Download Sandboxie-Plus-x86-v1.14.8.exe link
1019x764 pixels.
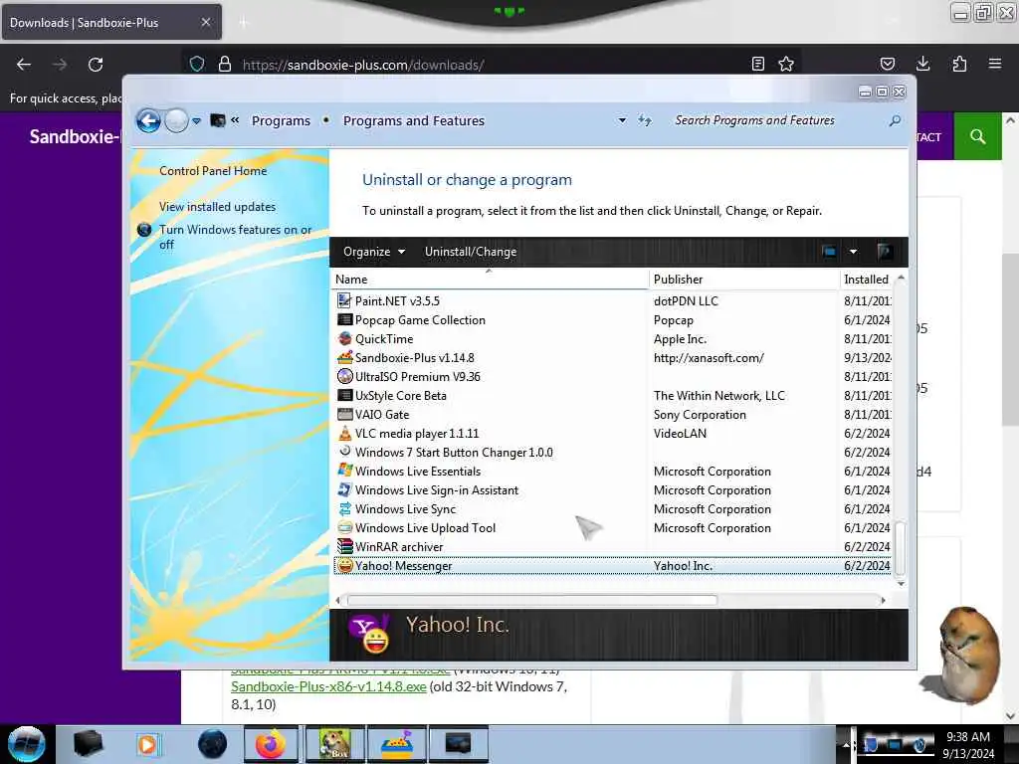tap(328, 686)
